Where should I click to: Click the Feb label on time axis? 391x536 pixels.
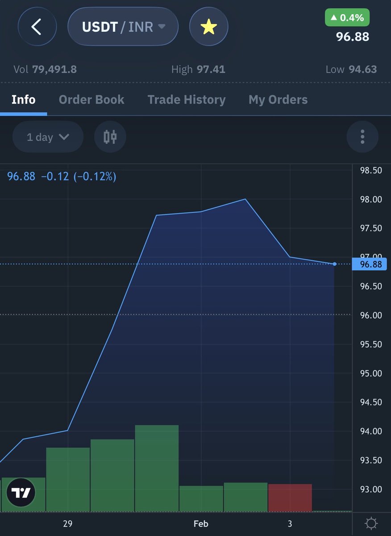click(x=201, y=523)
